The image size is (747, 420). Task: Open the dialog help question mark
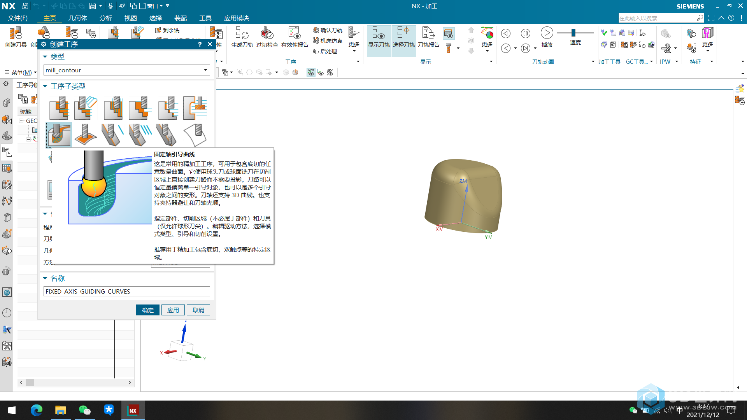(200, 44)
